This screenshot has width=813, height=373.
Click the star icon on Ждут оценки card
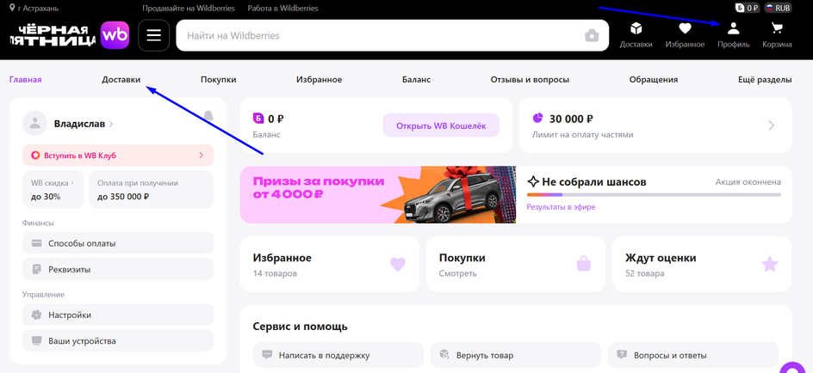(x=769, y=265)
